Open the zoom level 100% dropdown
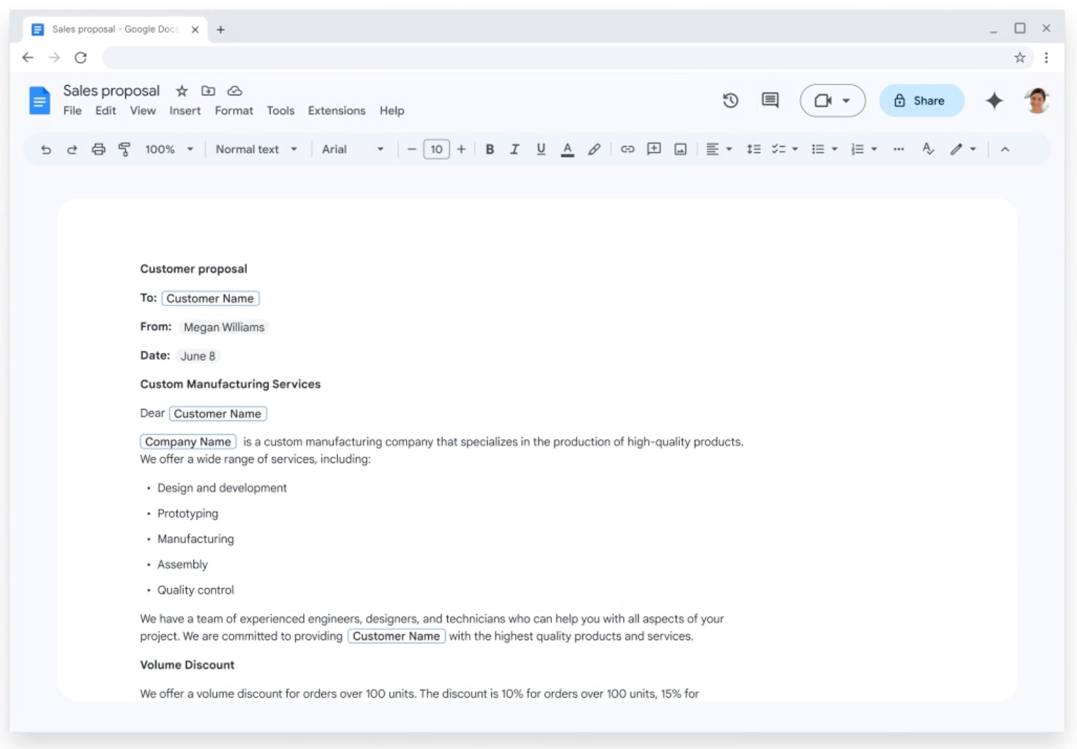This screenshot has height=749, width=1077. pos(169,149)
